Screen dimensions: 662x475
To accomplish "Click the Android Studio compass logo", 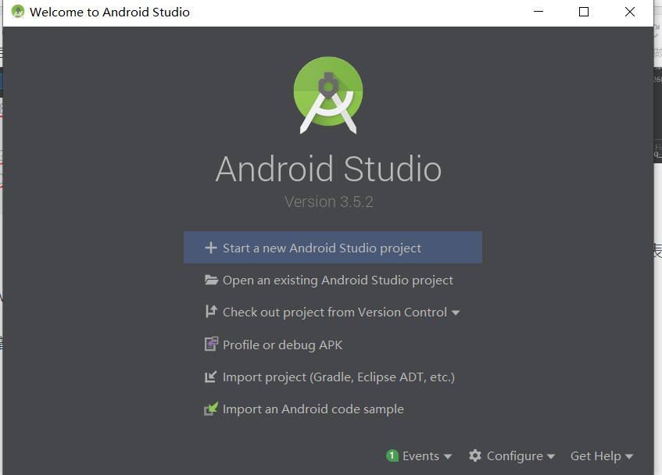I will tap(328, 95).
